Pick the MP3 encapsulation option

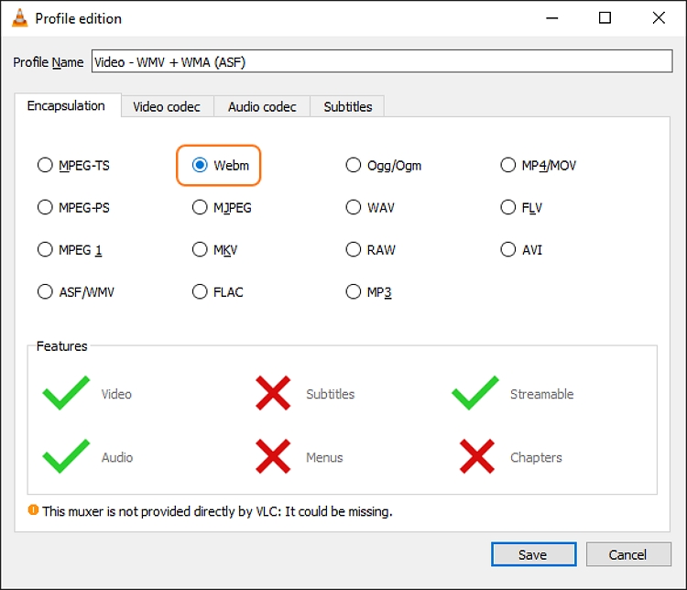click(x=368, y=292)
